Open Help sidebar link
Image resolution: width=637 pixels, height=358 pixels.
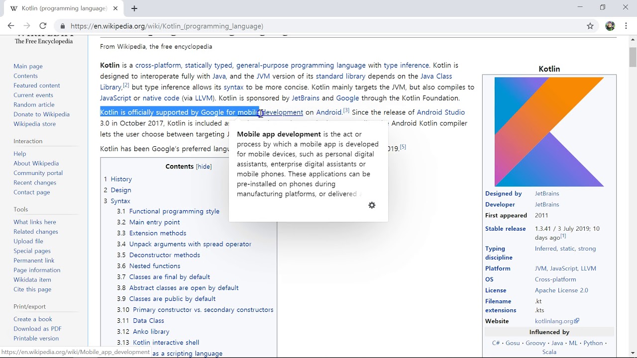coord(20,154)
